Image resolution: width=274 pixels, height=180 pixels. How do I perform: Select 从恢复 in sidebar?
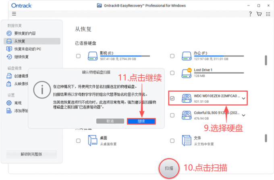point(32,41)
